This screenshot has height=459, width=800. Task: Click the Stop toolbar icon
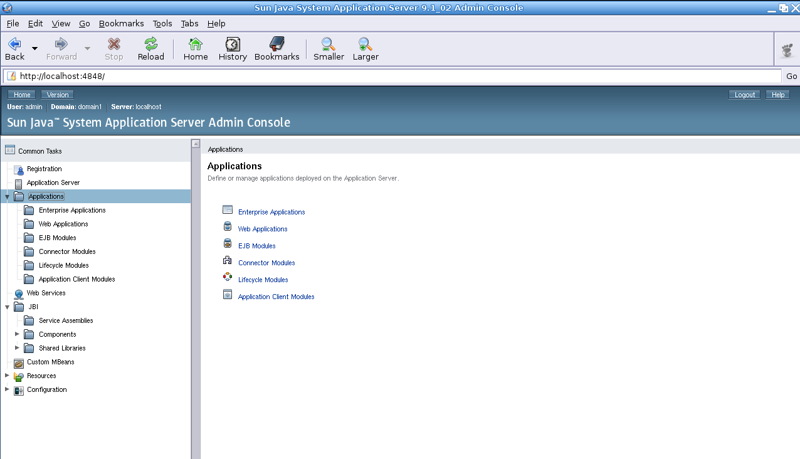coord(113,44)
